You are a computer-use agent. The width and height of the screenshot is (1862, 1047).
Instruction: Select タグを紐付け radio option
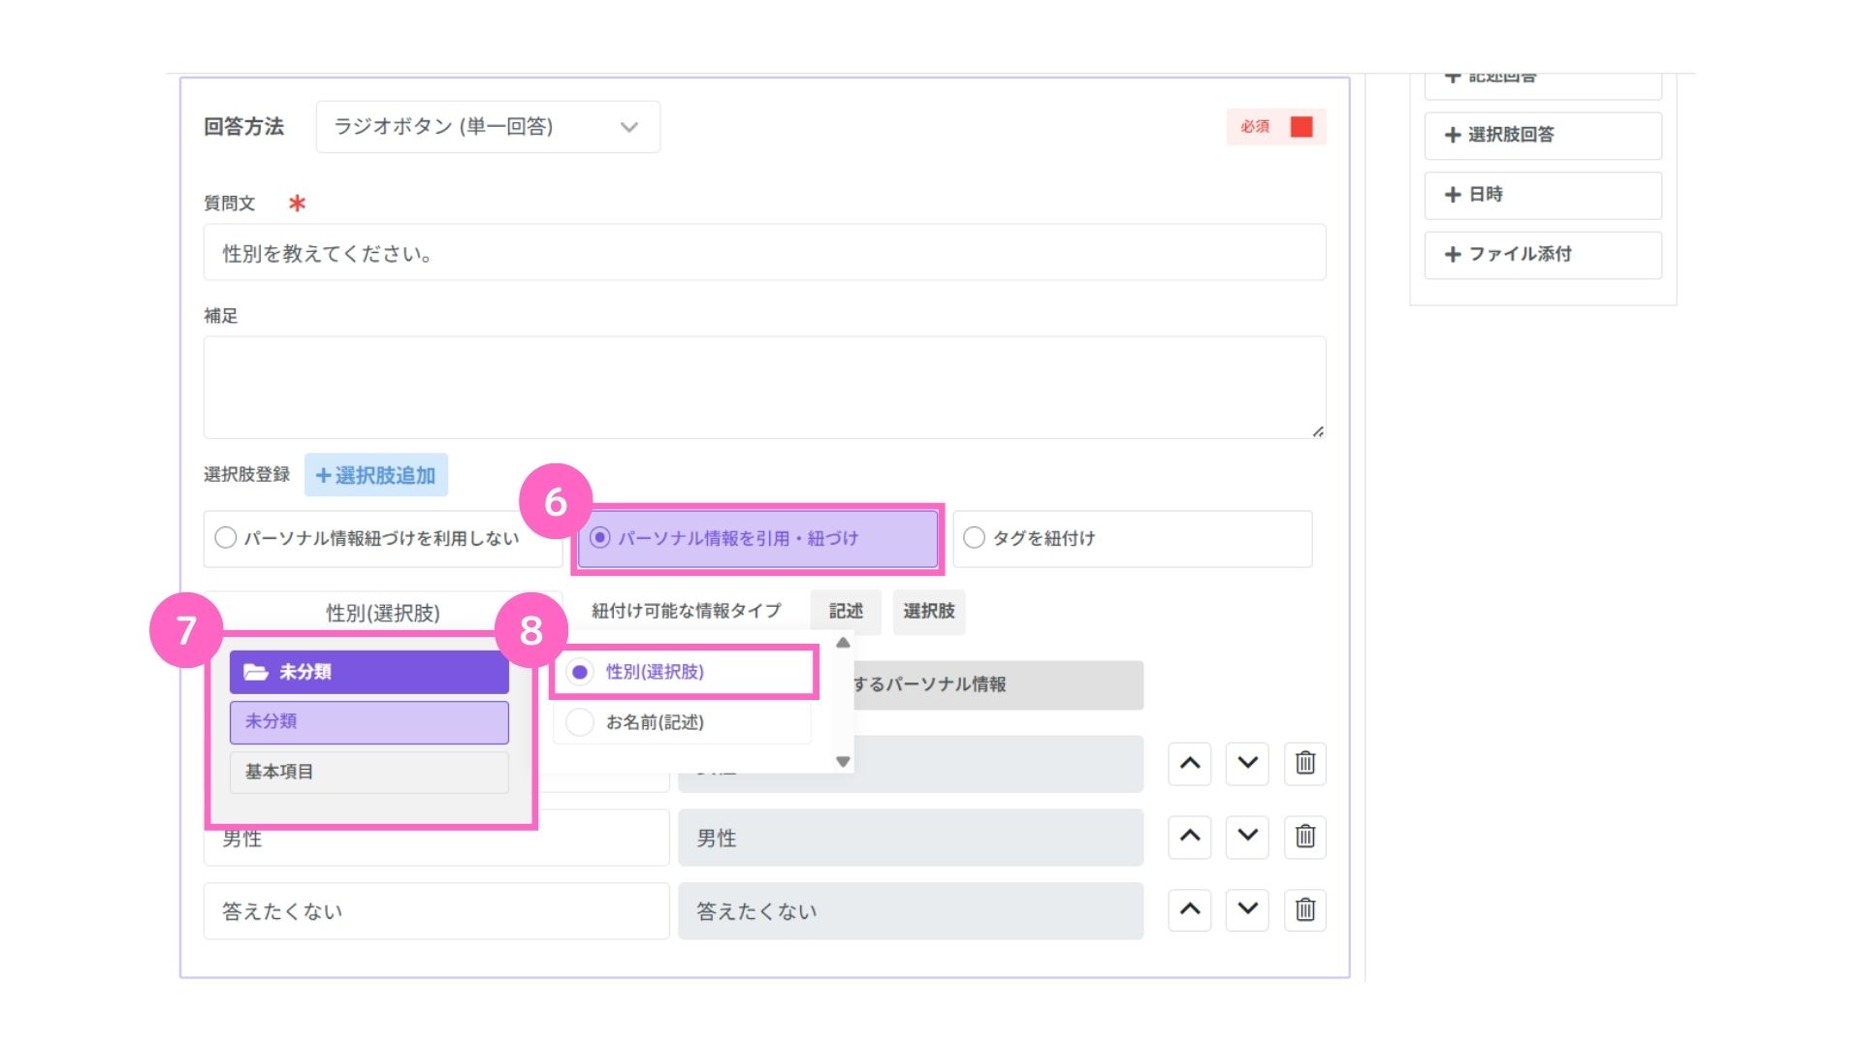click(975, 538)
